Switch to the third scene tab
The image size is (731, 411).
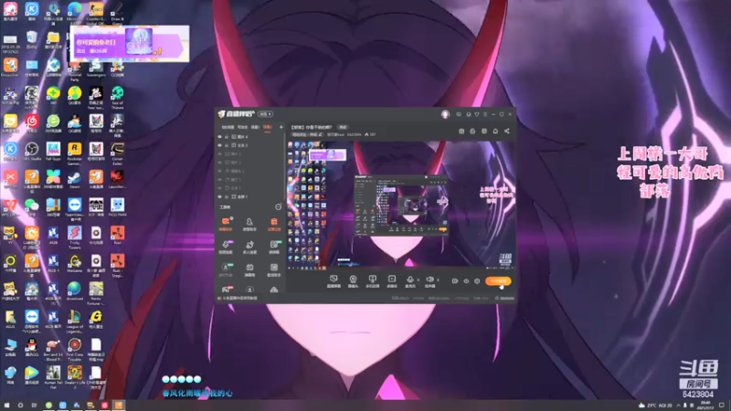(255, 127)
